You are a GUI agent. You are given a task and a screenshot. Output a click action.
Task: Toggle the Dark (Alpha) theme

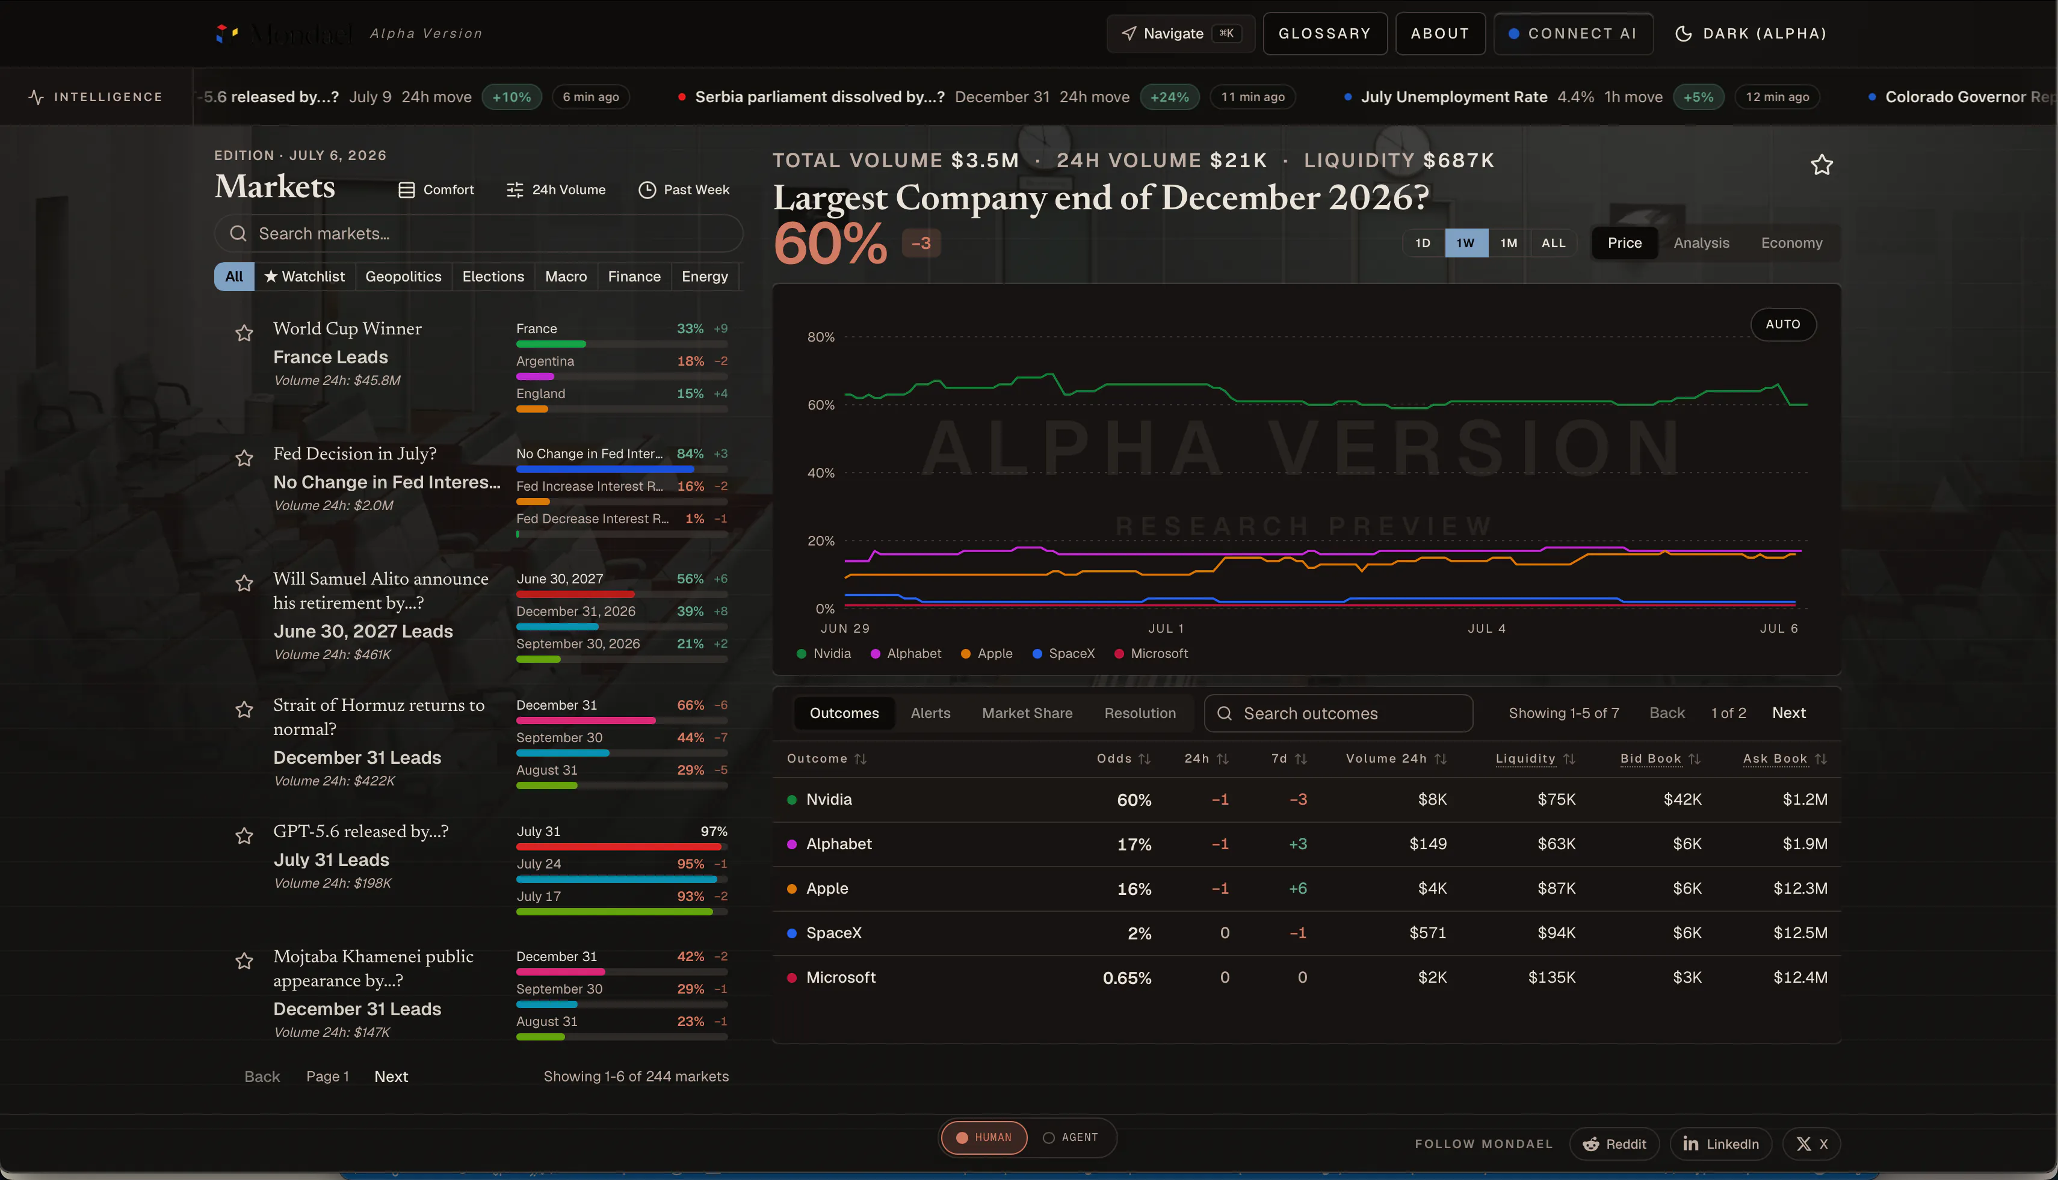pyautogui.click(x=1751, y=33)
